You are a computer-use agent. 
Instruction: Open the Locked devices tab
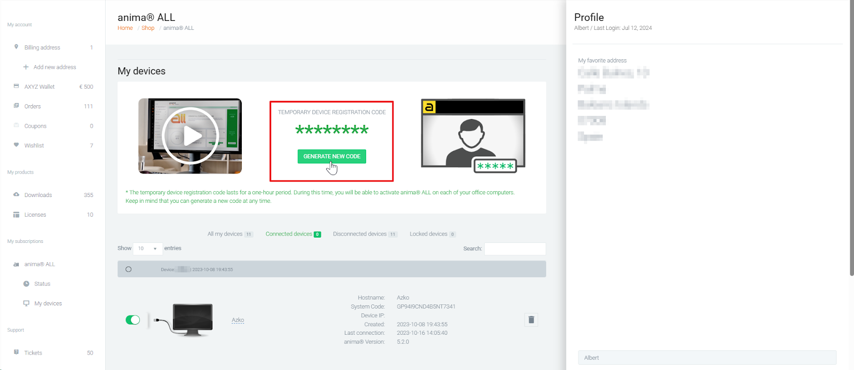pyautogui.click(x=429, y=234)
